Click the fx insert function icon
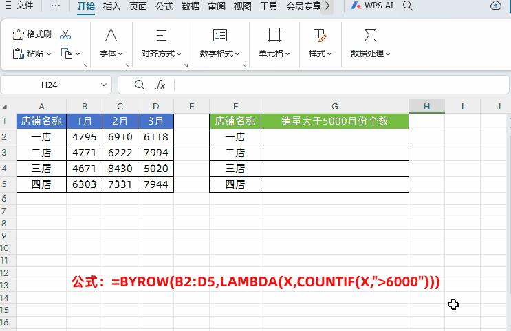This screenshot has width=511, height=331. (x=160, y=85)
